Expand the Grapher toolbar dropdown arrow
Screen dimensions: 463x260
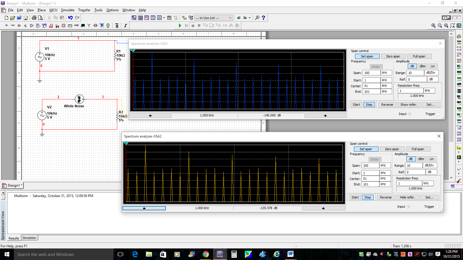pyautogui.click(x=164, y=18)
